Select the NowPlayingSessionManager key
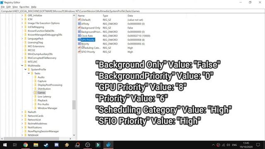Image resolution: width=265 pixels, height=149 pixels. click(x=43, y=131)
